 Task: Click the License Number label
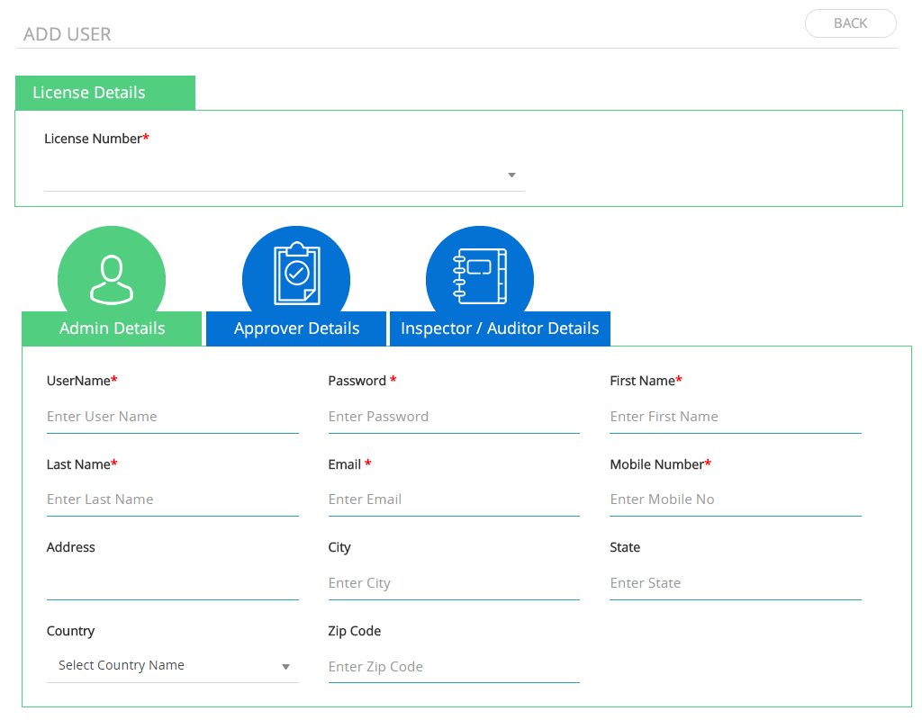(x=96, y=139)
